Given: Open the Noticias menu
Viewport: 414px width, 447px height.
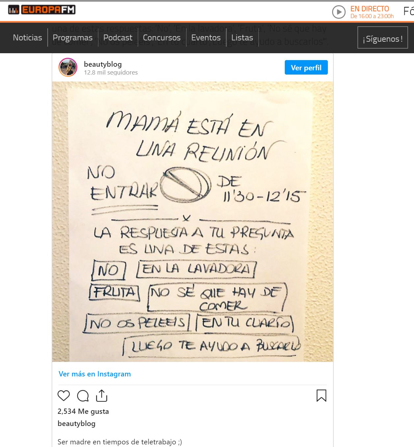Looking at the screenshot, I should pyautogui.click(x=28, y=38).
